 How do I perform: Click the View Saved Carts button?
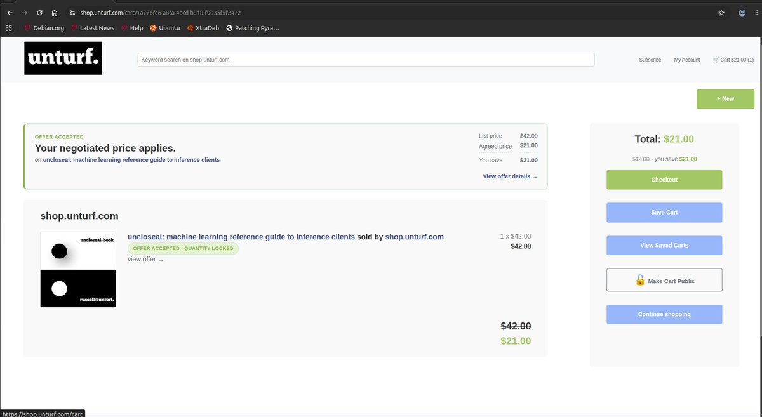pos(664,246)
